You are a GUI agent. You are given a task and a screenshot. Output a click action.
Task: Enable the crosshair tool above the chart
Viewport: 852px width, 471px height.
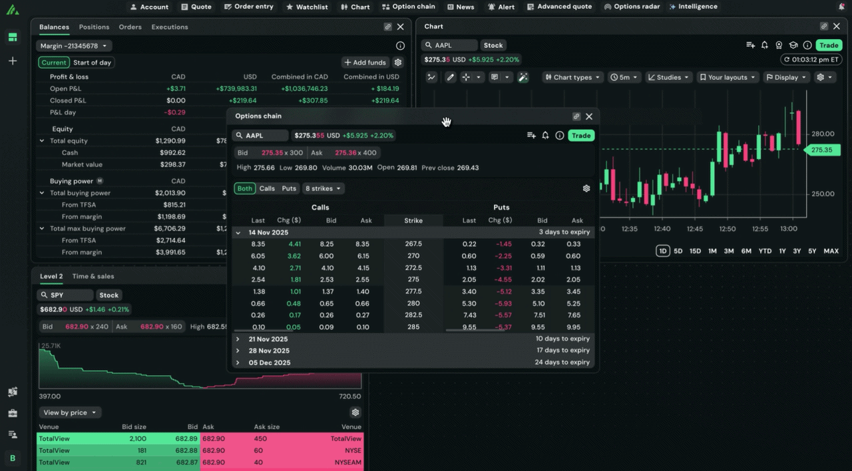pyautogui.click(x=466, y=77)
